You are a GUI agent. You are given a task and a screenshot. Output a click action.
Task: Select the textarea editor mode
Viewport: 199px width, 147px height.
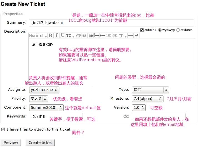(x=178, y=30)
